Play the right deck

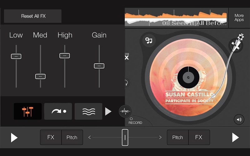click(x=235, y=138)
